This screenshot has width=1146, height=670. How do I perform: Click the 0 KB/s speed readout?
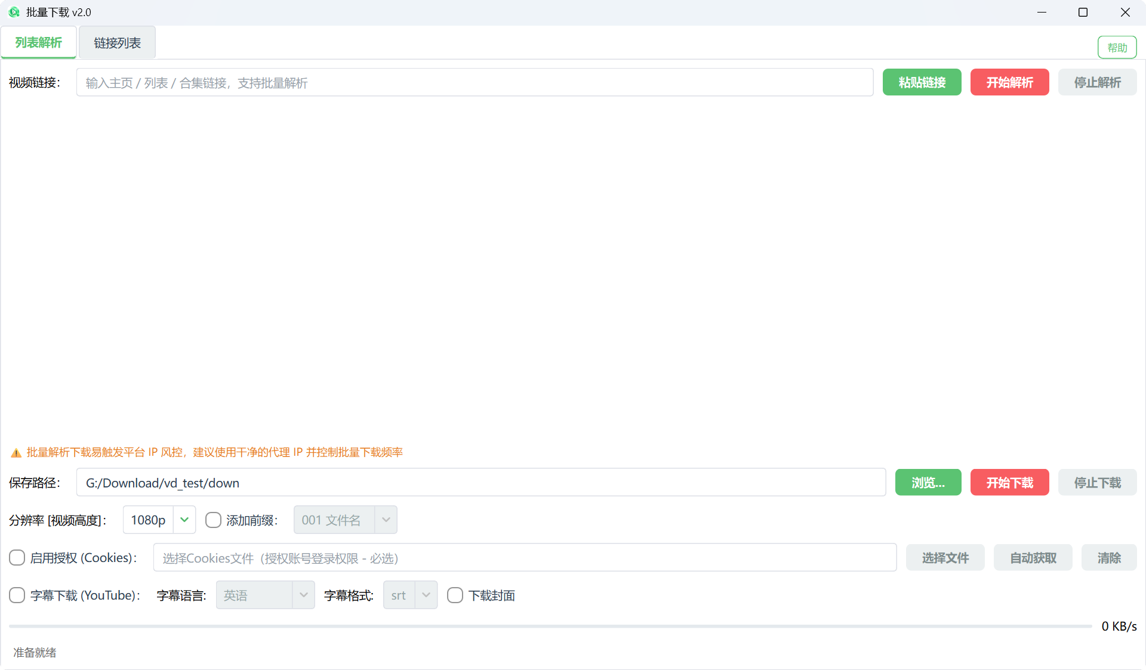click(x=1119, y=626)
